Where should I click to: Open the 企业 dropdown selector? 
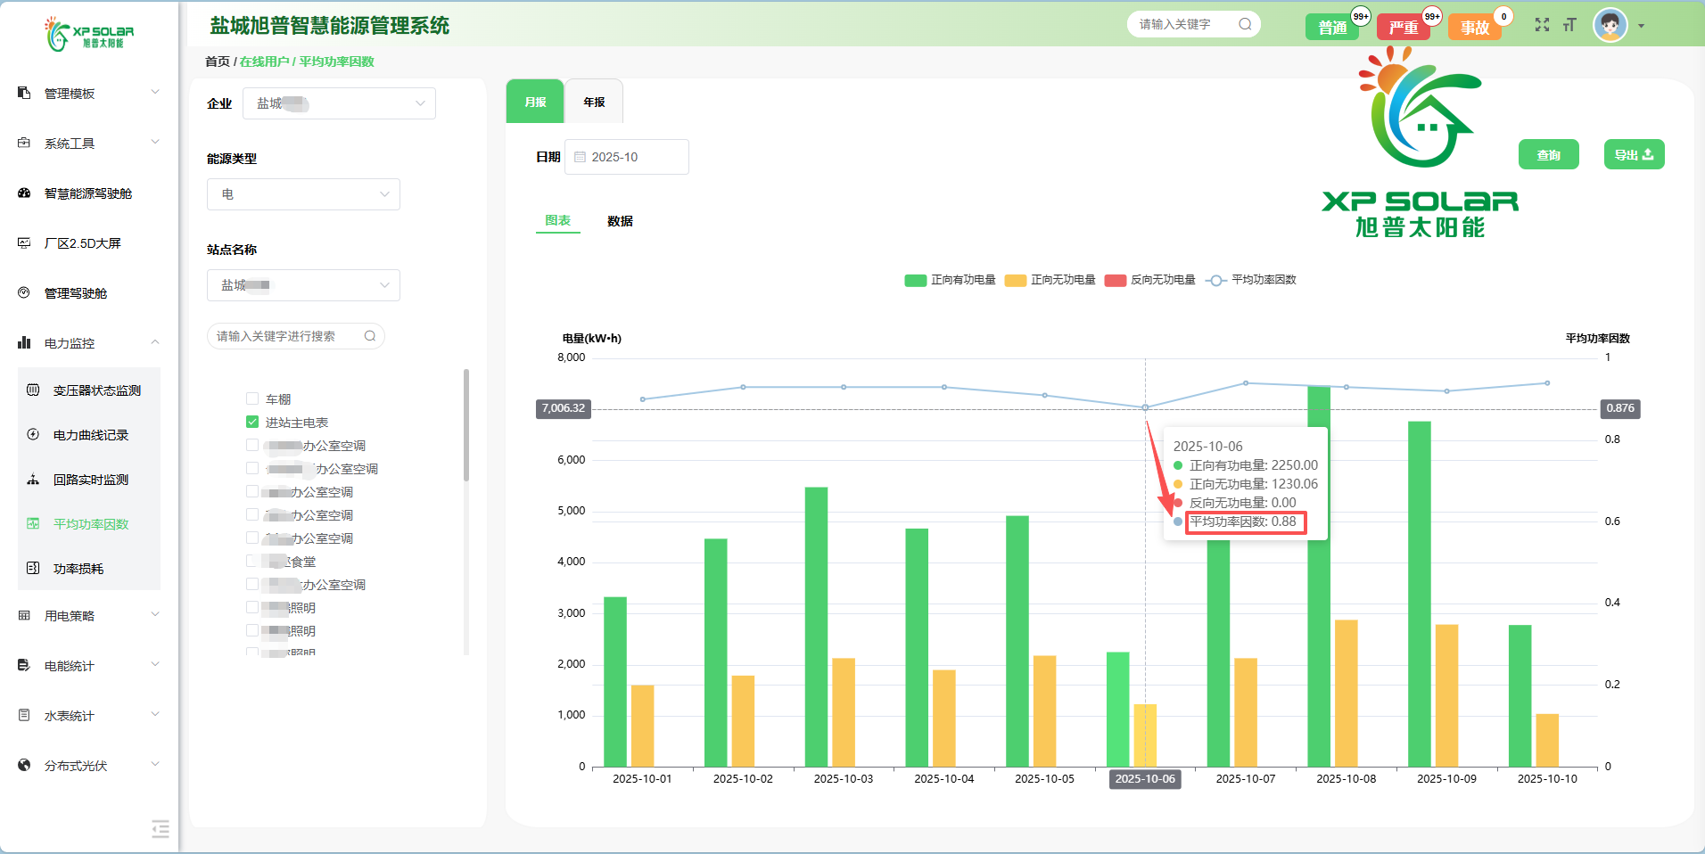[340, 103]
